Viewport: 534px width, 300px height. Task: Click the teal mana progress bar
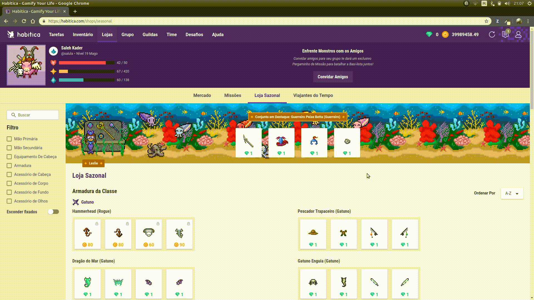coord(87,80)
